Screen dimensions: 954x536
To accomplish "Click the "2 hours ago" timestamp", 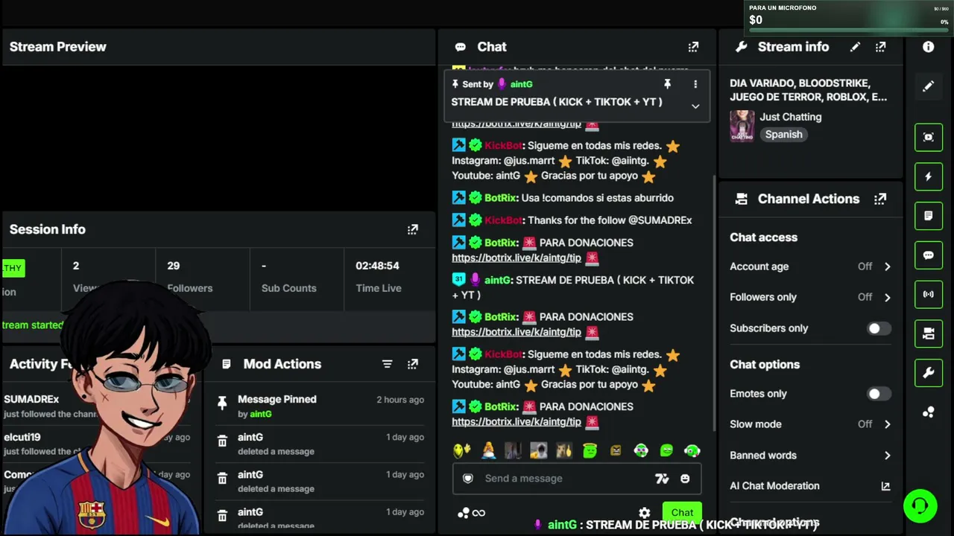I will (x=400, y=400).
